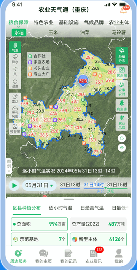Click the 新型主体 4126个 card
The width and height of the screenshot is (137, 270).
pos(98,240)
